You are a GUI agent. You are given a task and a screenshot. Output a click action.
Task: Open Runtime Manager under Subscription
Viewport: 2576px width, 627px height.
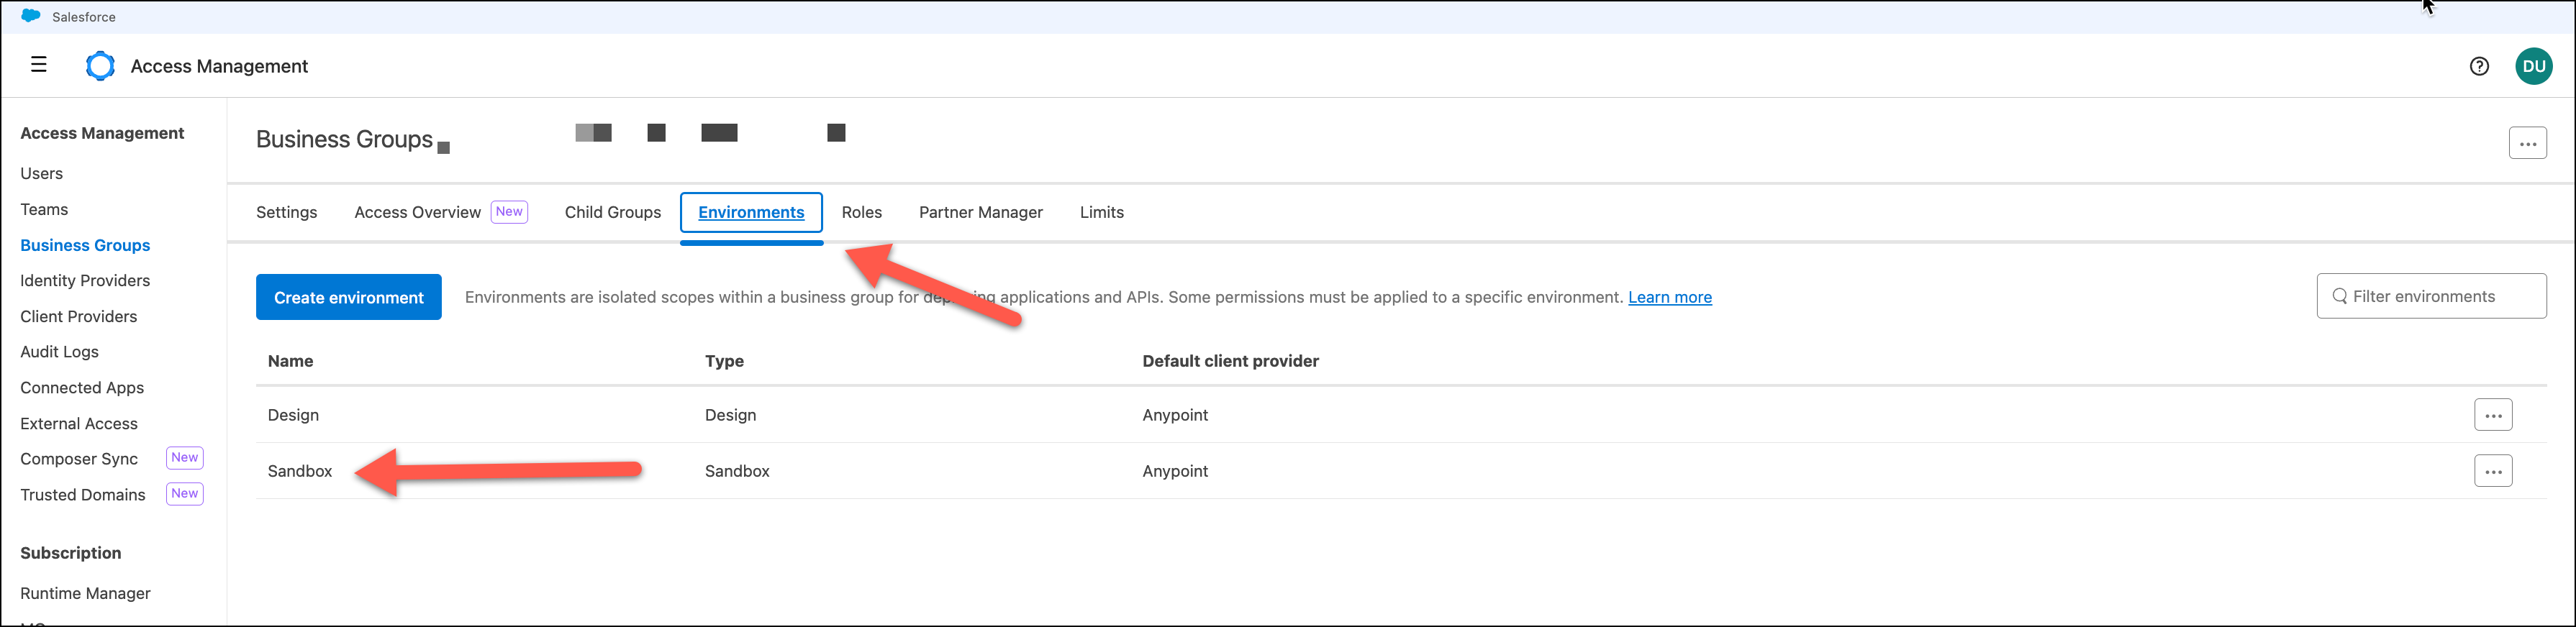pyautogui.click(x=85, y=593)
